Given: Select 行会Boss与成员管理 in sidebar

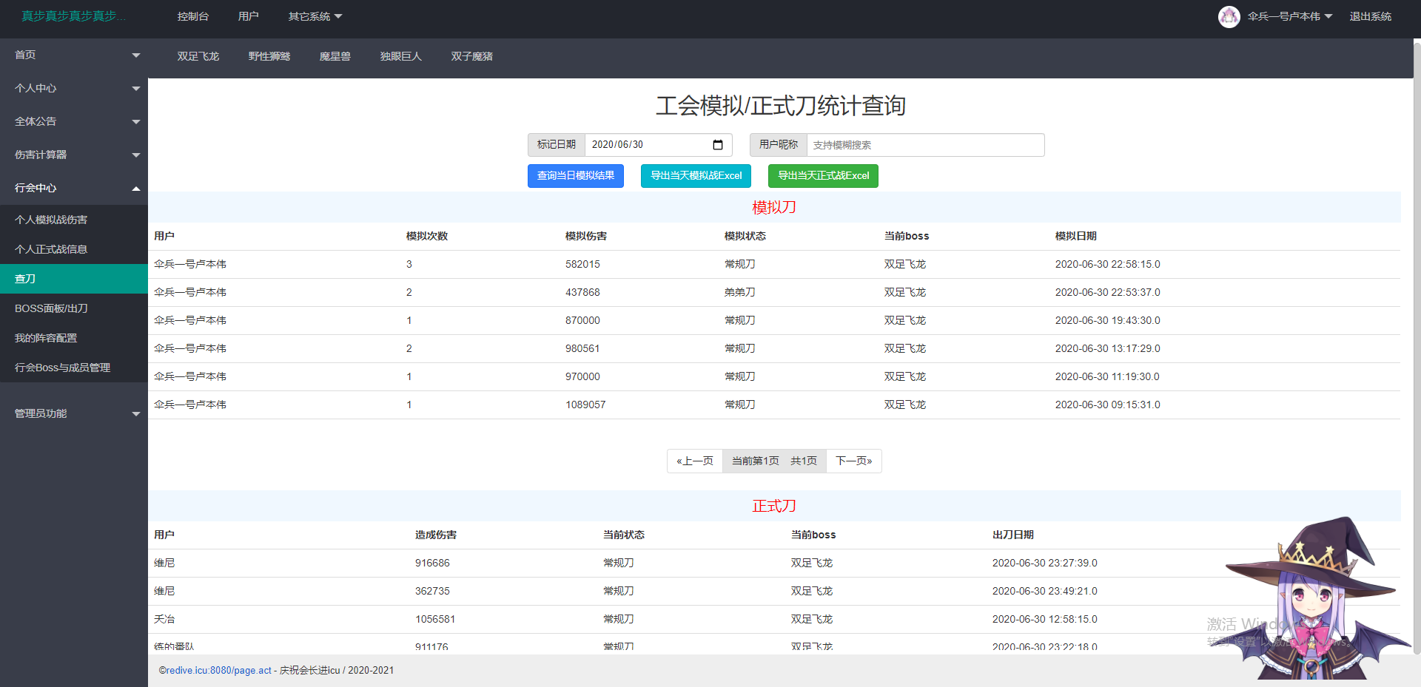Looking at the screenshot, I should click(x=74, y=368).
